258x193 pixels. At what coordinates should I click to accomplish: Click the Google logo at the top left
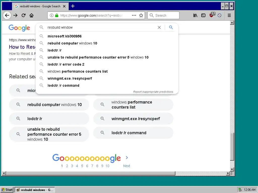point(19,28)
